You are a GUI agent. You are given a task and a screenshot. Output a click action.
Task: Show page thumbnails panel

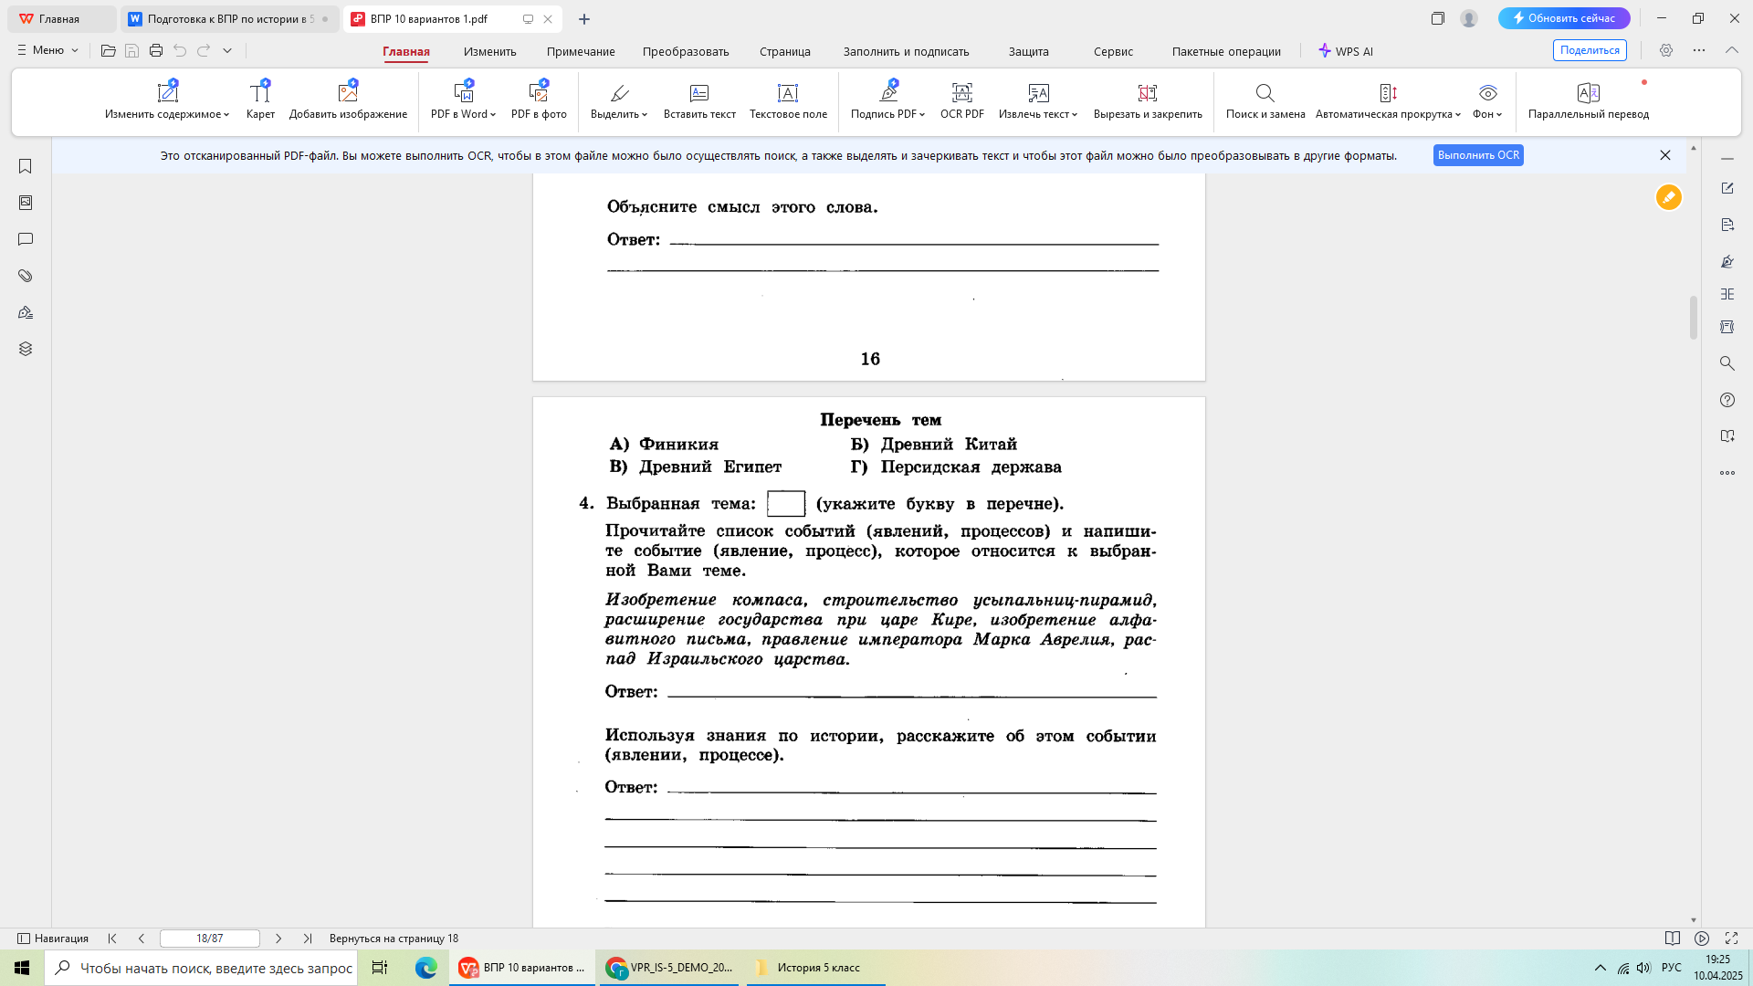[x=26, y=203]
